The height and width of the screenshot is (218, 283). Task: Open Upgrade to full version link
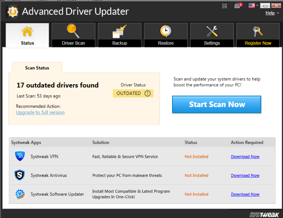pos(40,112)
